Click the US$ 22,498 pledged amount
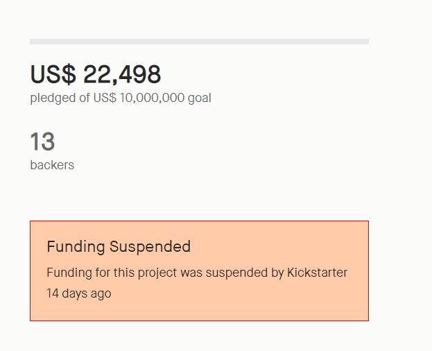The image size is (432, 351). (x=96, y=75)
